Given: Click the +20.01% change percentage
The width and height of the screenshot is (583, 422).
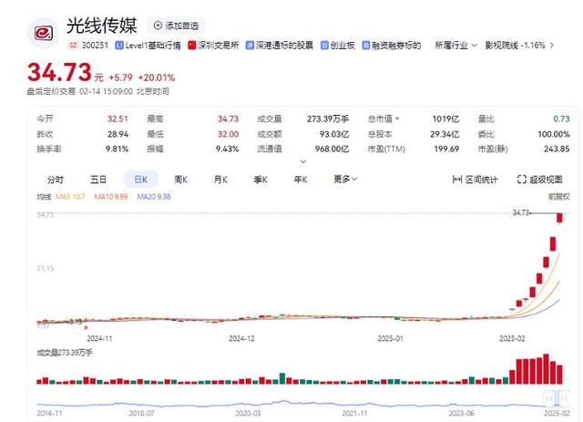Looking at the screenshot, I should [156, 77].
